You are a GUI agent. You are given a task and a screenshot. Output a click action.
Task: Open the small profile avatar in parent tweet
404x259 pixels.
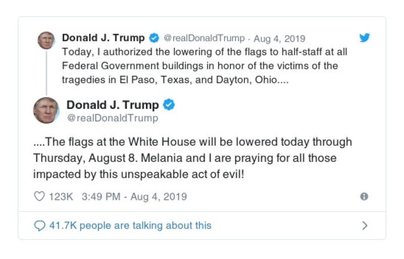coord(46,40)
